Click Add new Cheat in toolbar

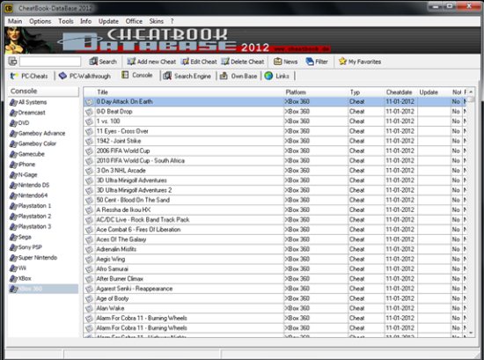point(151,62)
